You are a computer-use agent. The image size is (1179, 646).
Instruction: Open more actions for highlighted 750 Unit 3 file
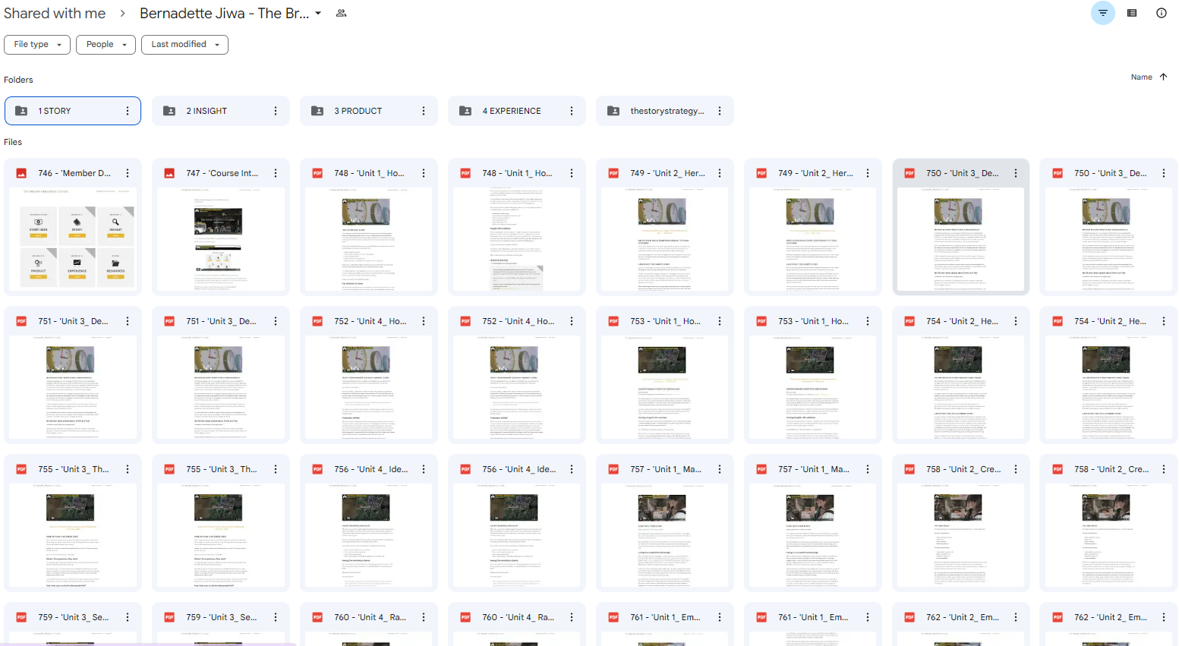point(1015,173)
